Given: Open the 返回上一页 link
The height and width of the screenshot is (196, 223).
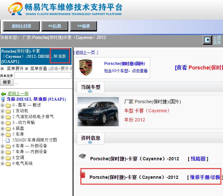Looking at the screenshot, I should [86, 53].
